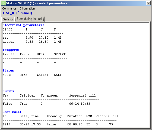Image resolution: width=152 pixels, height=130 pixels.
Task: Click the Critical event value True
Action: (24, 104)
